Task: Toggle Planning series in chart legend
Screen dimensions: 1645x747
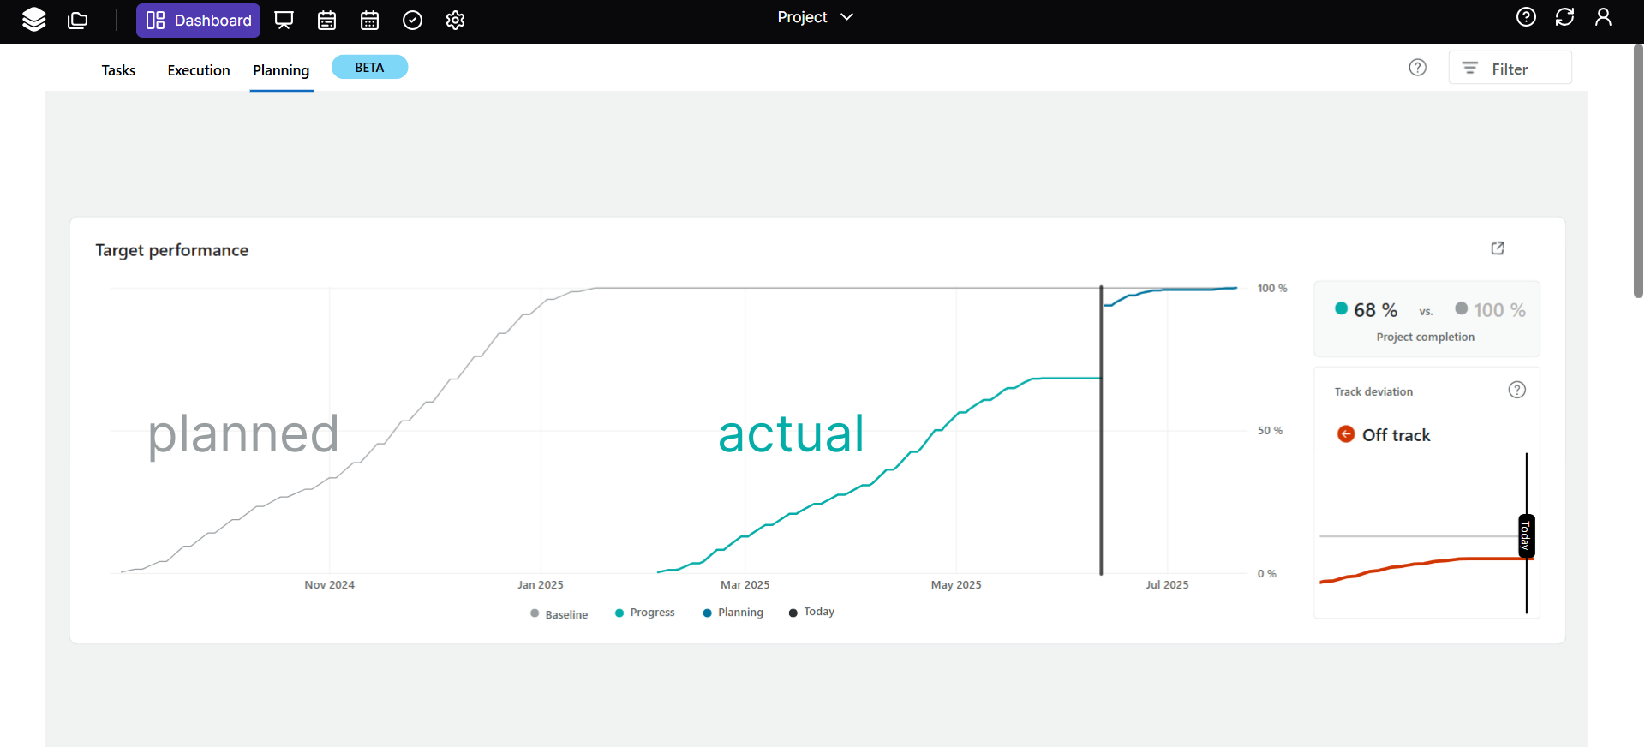Action: [733, 613]
